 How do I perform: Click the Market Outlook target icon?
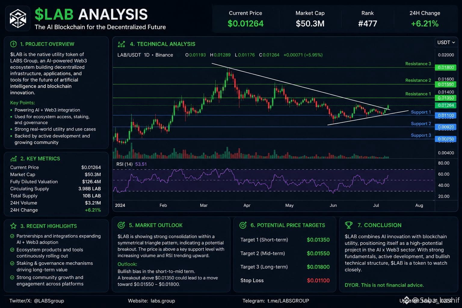pos(121,225)
